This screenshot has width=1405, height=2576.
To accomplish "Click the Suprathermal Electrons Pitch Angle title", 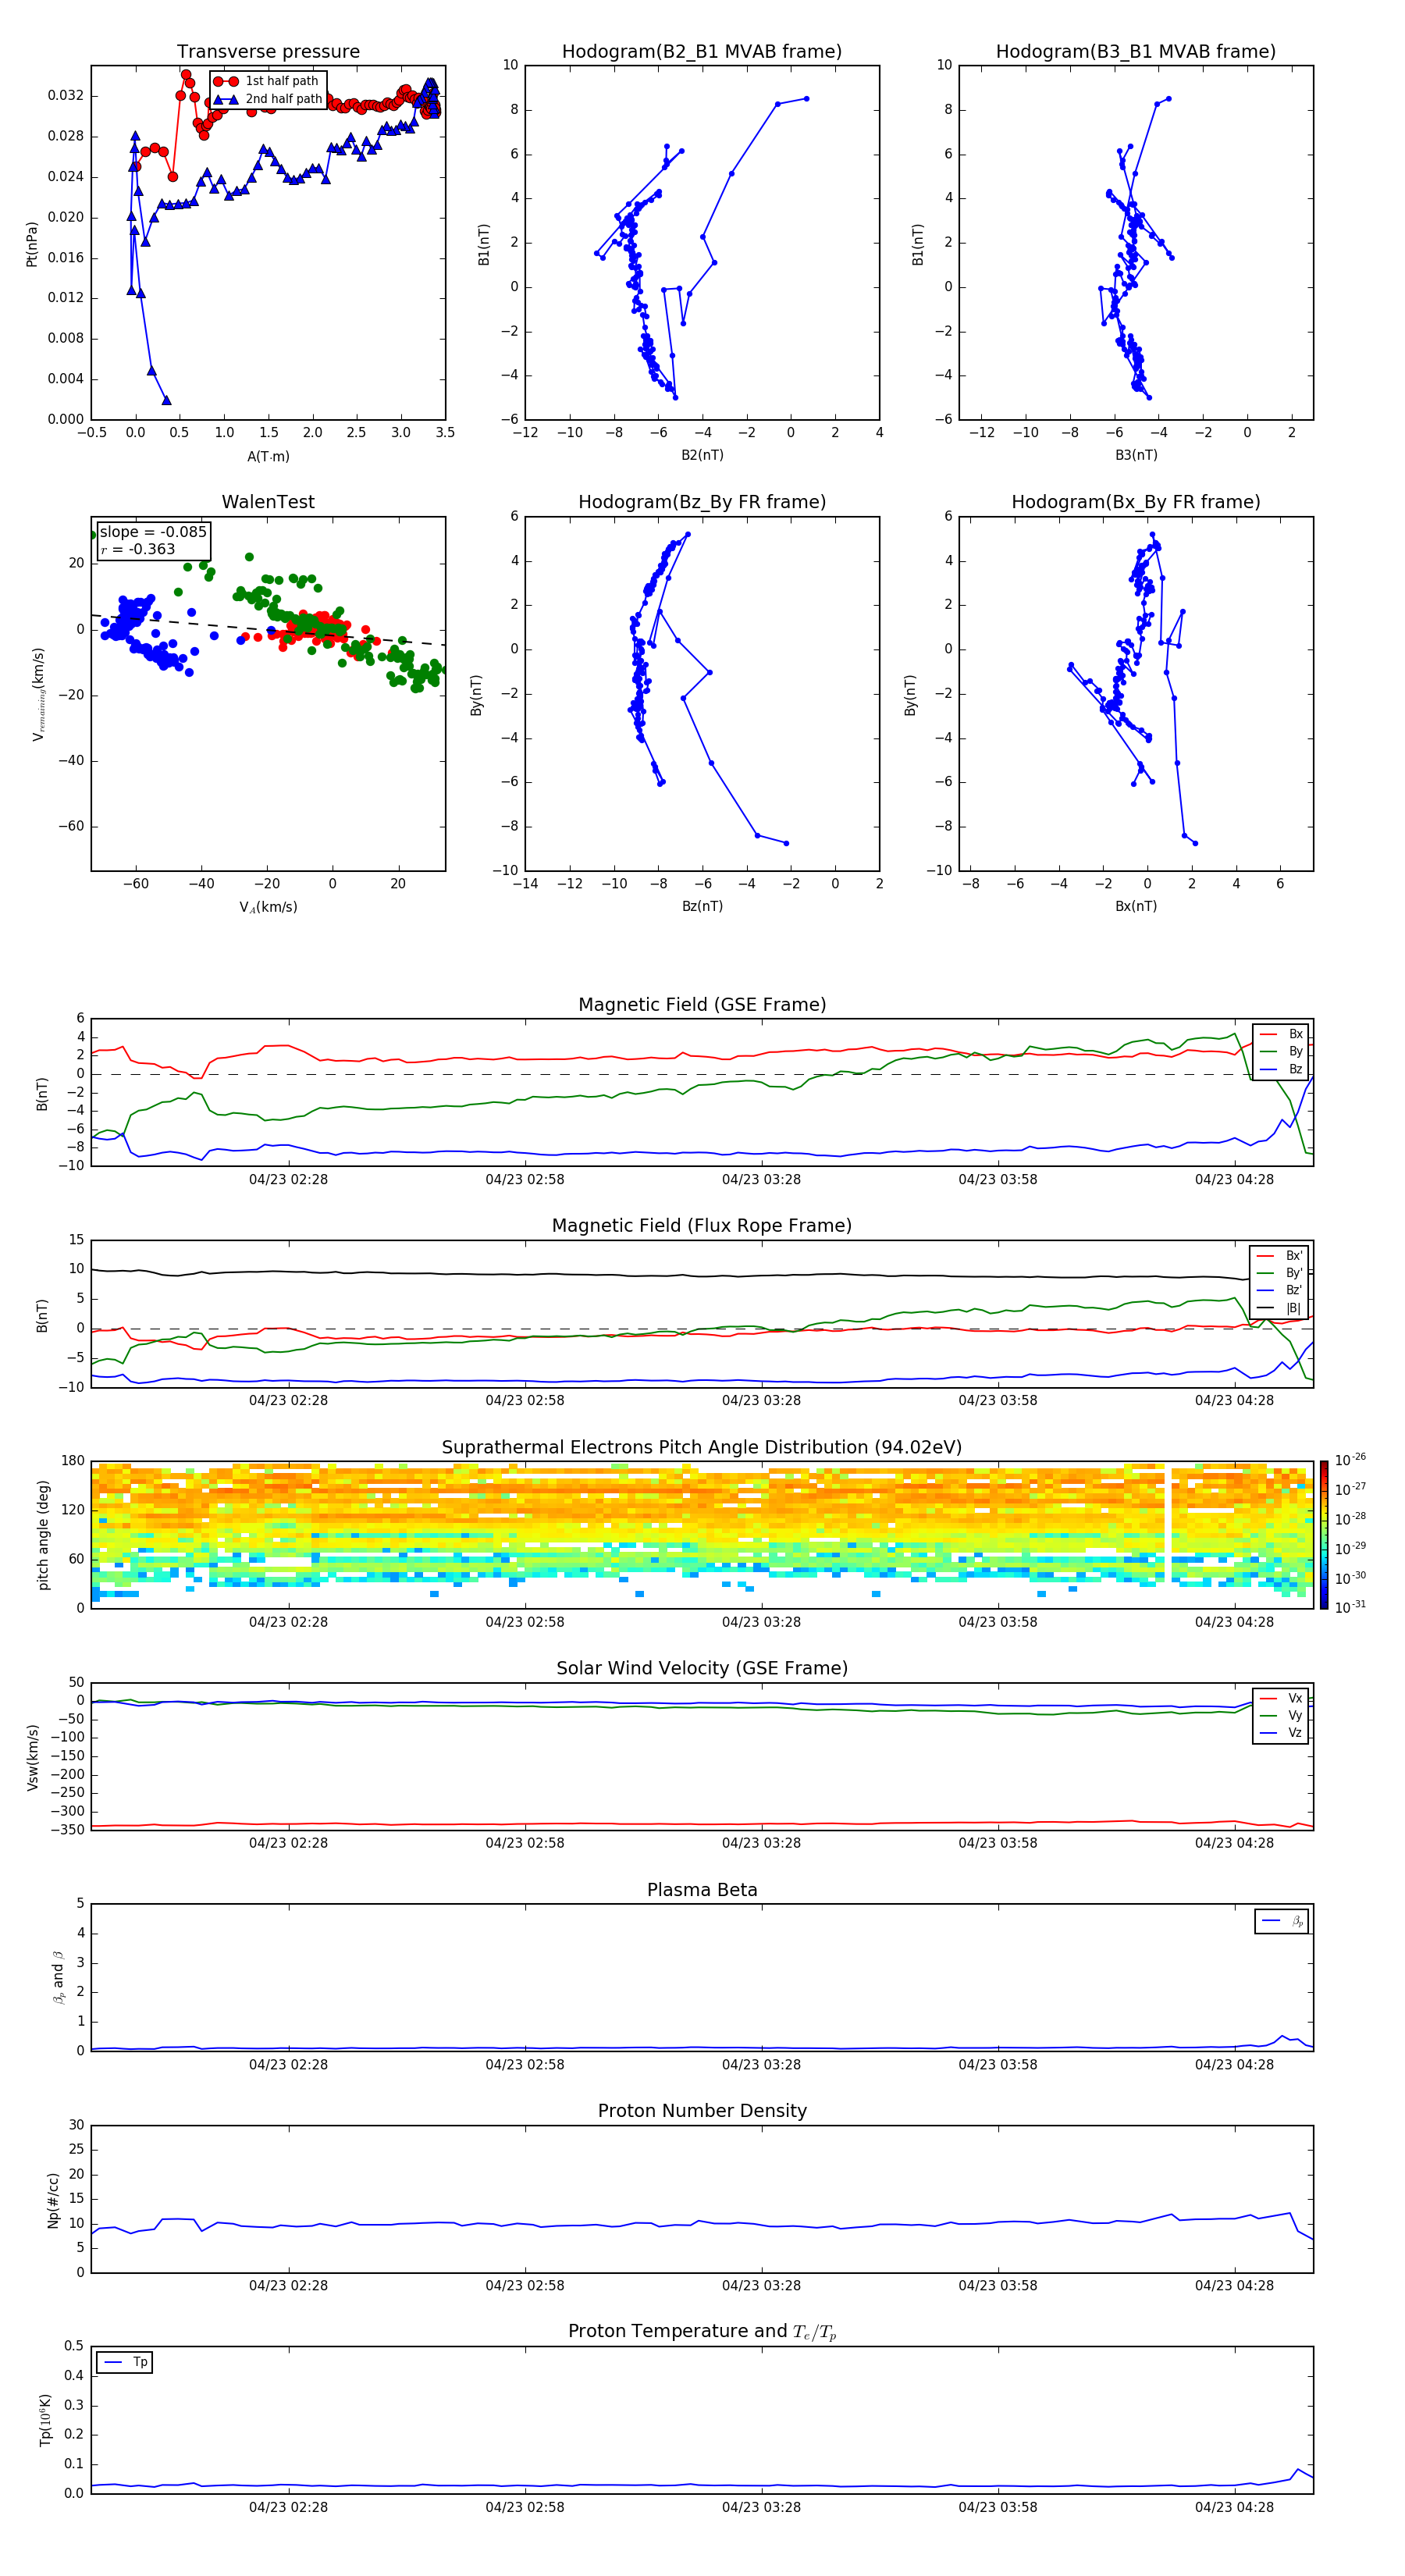I will 702,1448.
